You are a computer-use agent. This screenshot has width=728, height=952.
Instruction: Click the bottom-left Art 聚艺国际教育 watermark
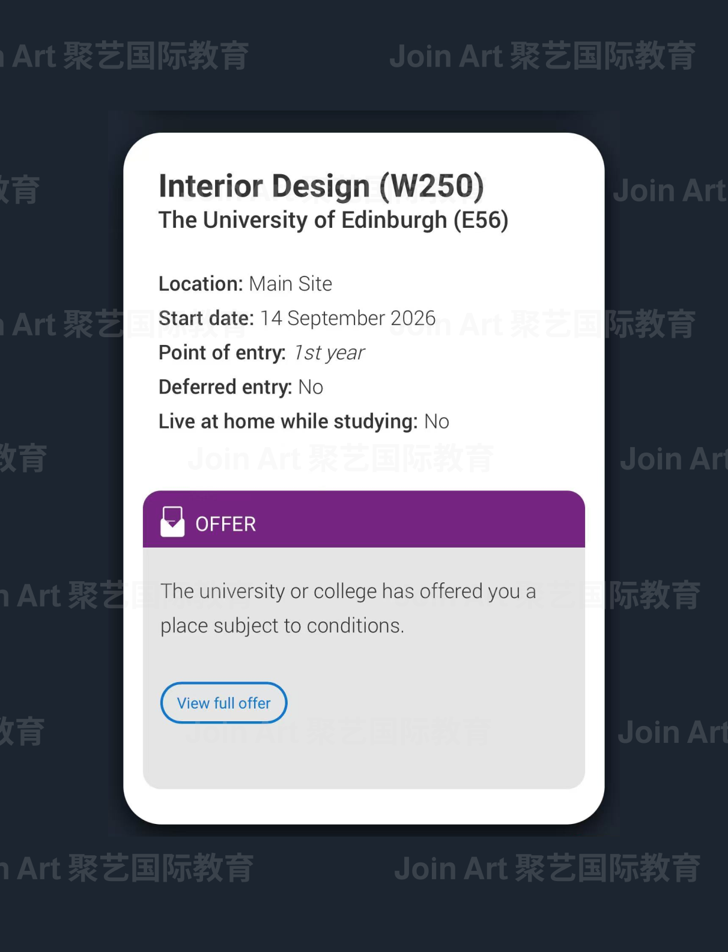[x=135, y=868]
